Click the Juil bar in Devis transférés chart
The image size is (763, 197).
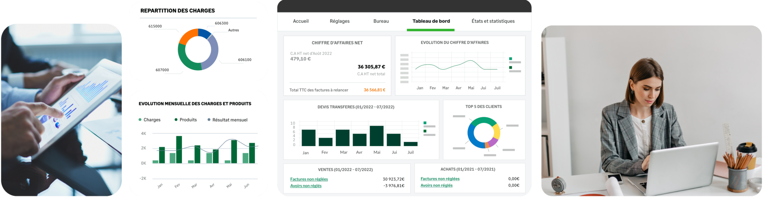coord(411,144)
